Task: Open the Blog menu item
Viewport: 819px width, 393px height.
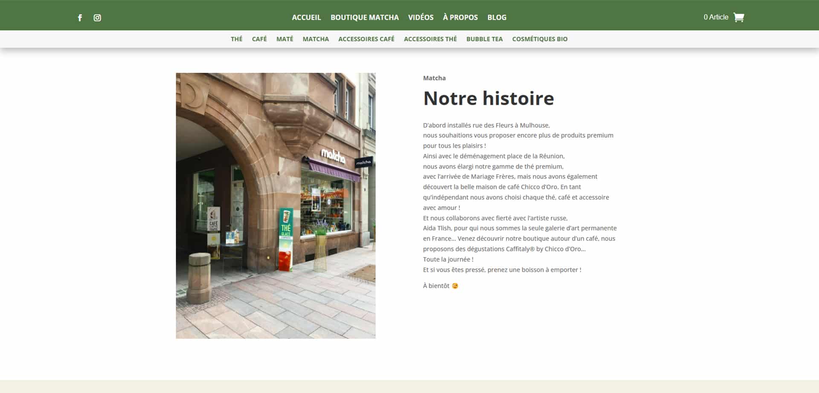Action: (x=497, y=17)
